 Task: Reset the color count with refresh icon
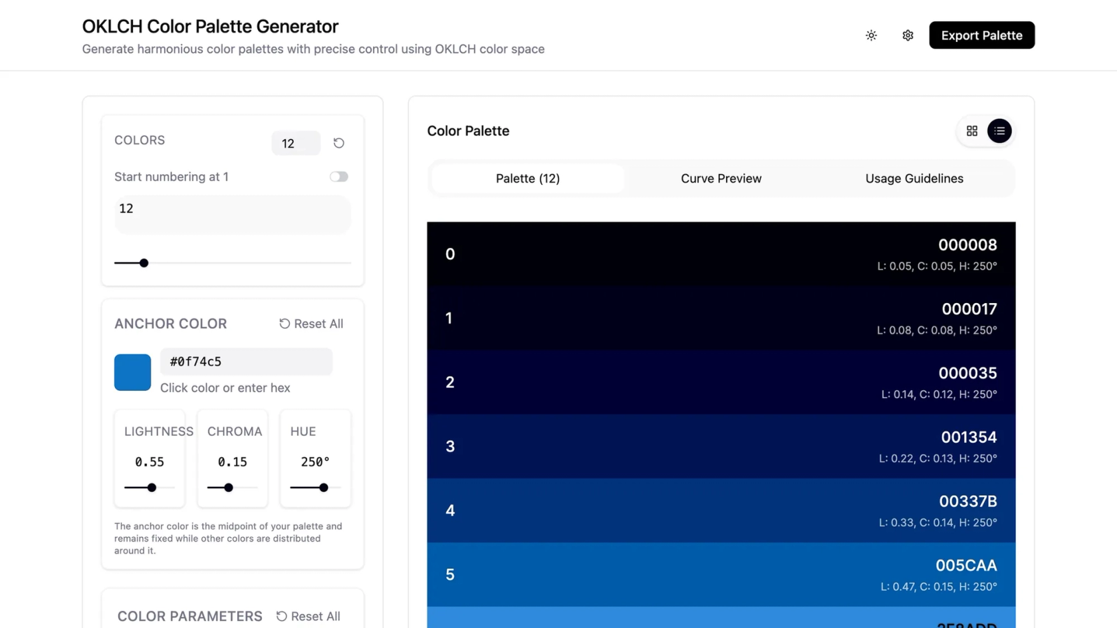338,143
